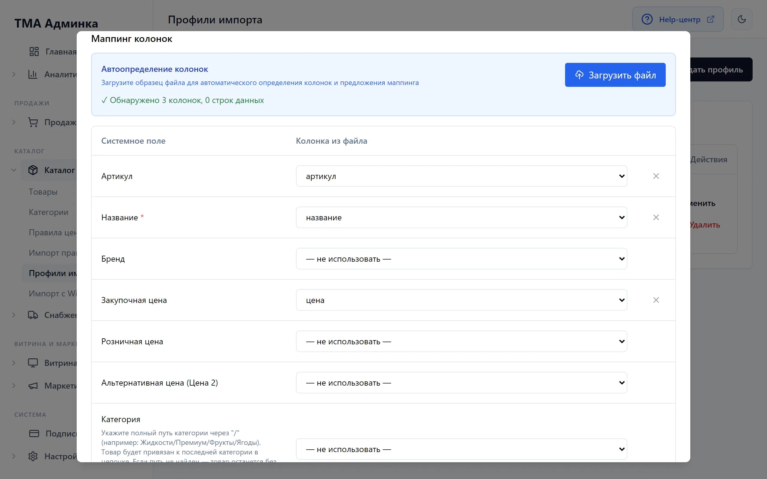Open the Розничная цена dropdown

[461, 342]
